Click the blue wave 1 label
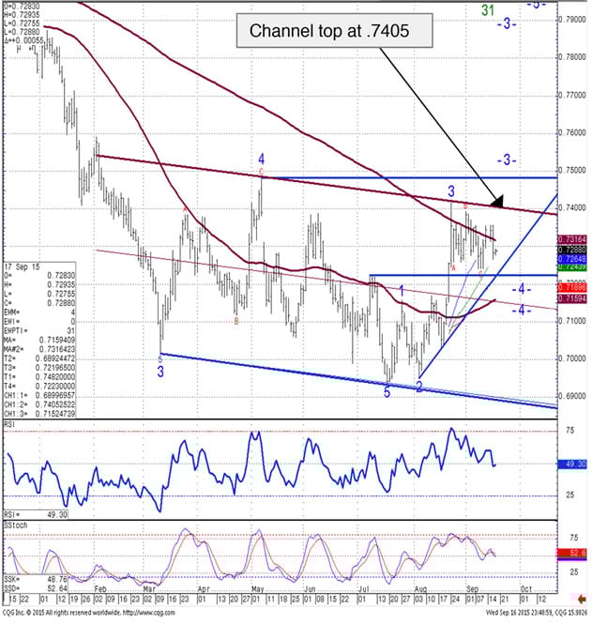 pyautogui.click(x=402, y=292)
